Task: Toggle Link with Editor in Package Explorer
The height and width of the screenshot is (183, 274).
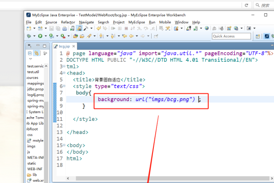Action: [x=37, y=54]
